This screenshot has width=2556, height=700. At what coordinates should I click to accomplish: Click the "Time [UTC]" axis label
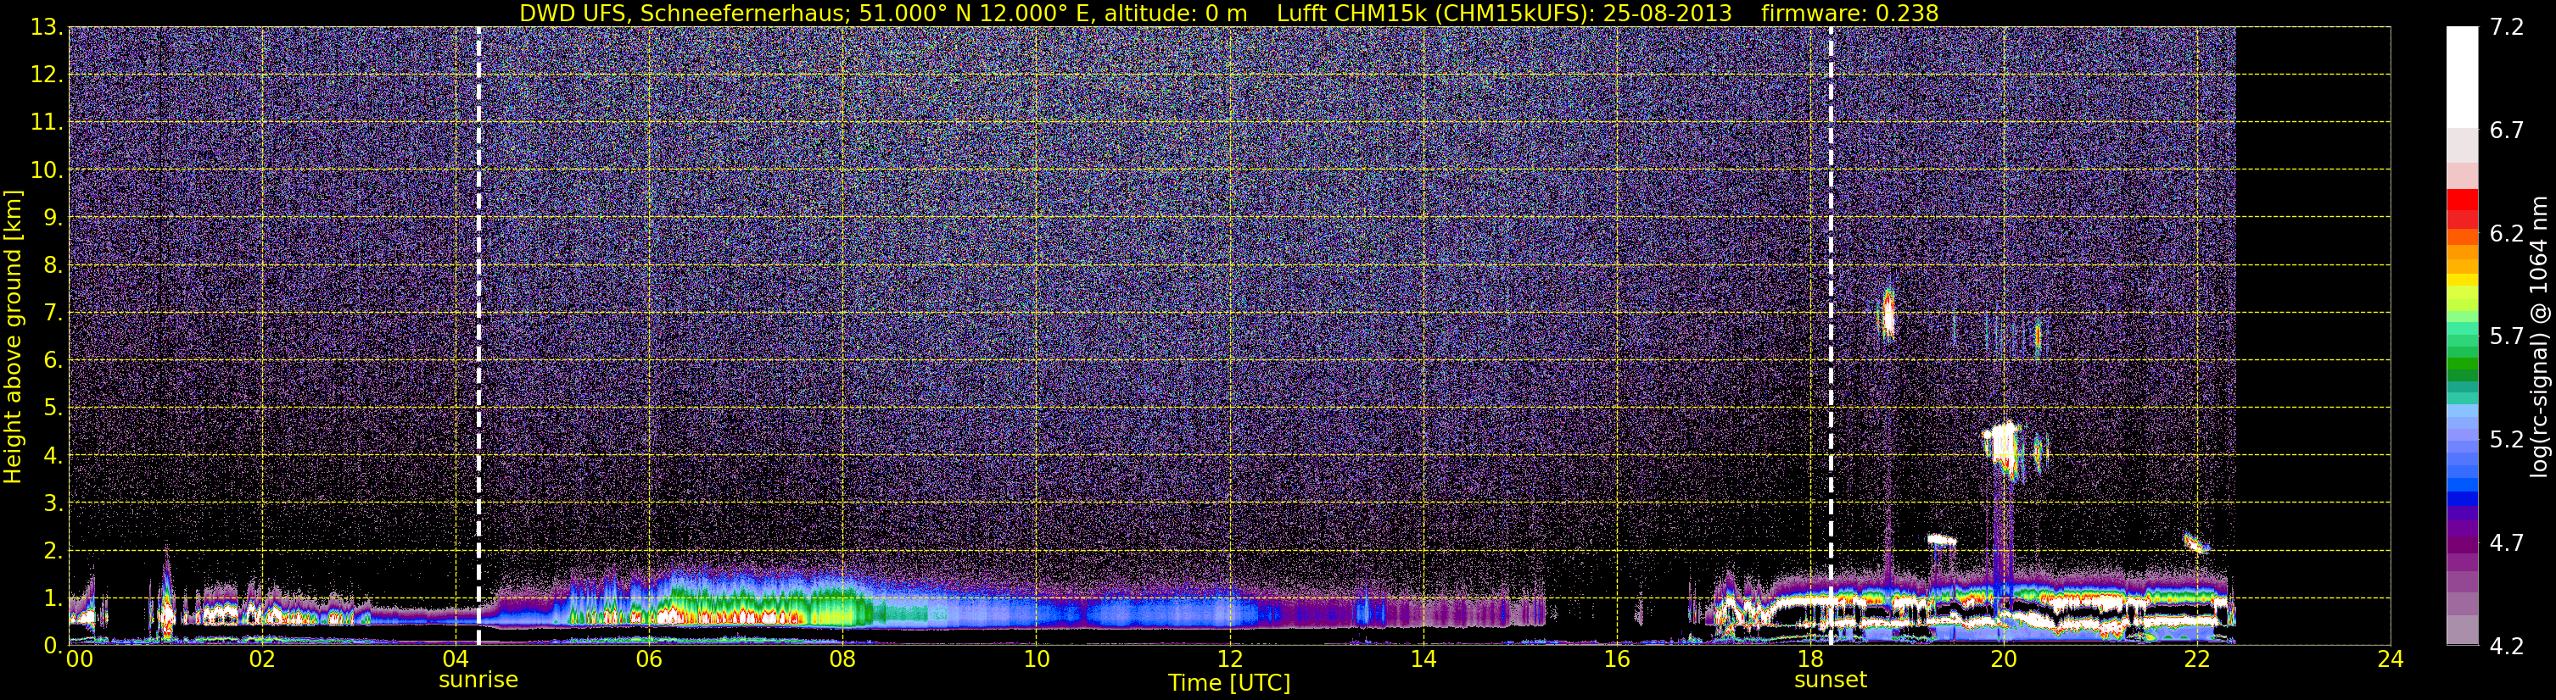point(1229,683)
